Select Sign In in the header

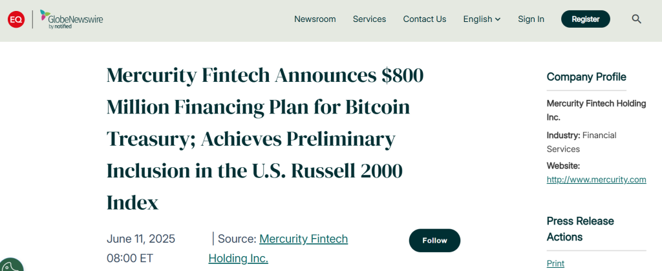[531, 19]
